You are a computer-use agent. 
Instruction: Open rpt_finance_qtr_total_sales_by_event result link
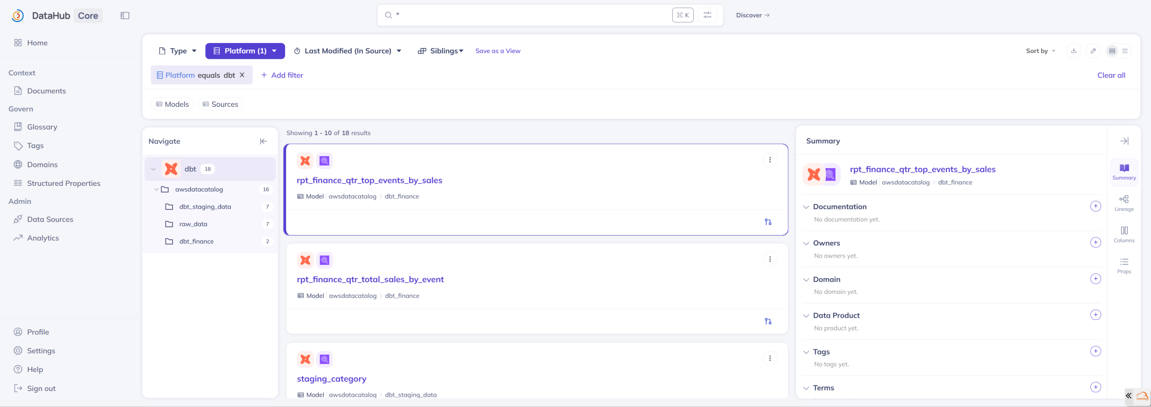370,280
